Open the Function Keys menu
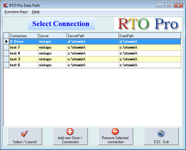 point(16,12)
